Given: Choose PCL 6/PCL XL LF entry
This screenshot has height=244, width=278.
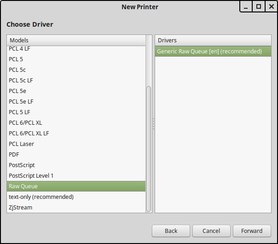Looking at the screenshot, I should [29, 133].
